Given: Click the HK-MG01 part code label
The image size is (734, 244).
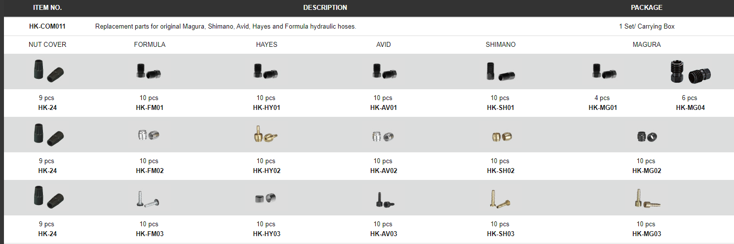Looking at the screenshot, I should click(x=603, y=108).
